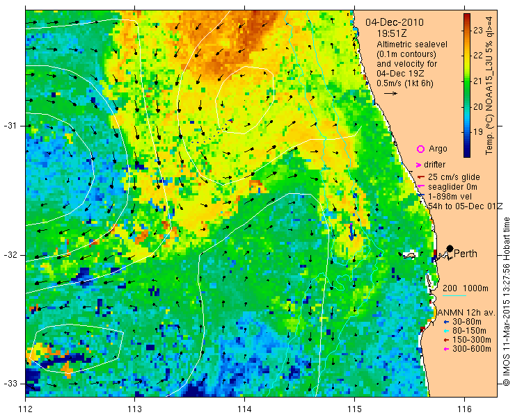Click the longitude 113 axis label
The height and width of the screenshot is (417, 515).
coord(134,409)
